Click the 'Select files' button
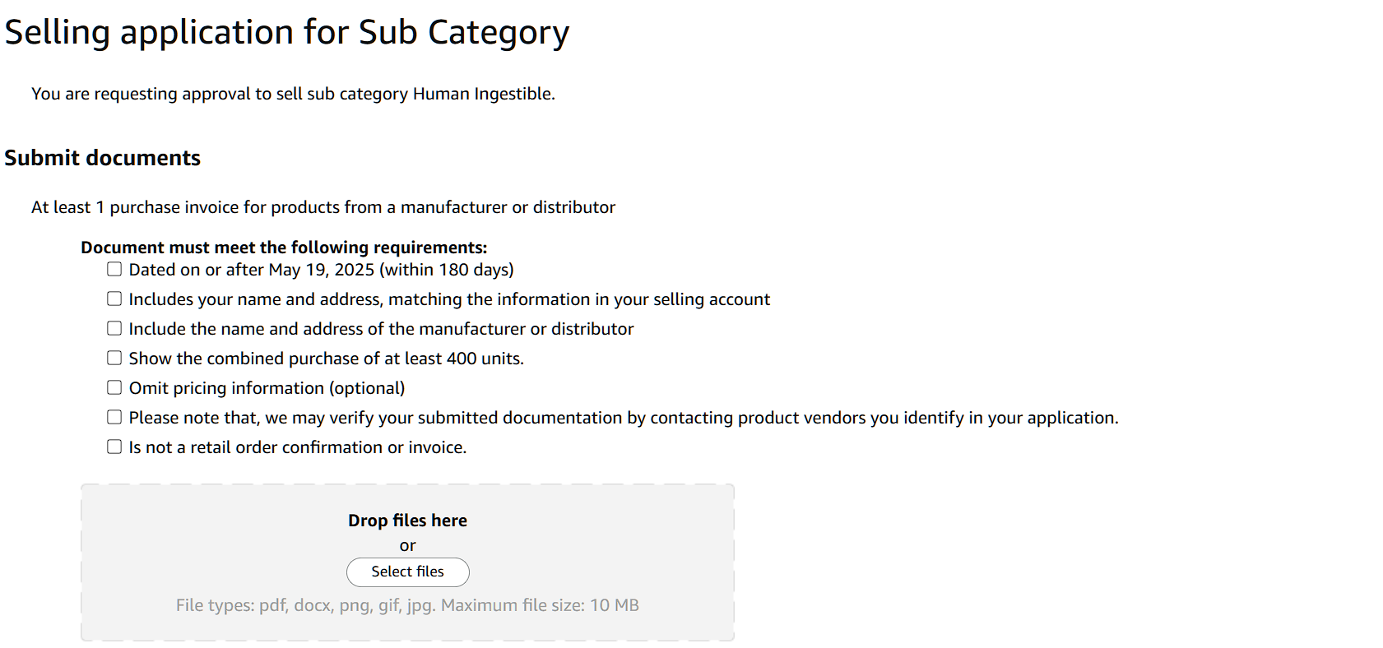 (x=407, y=572)
